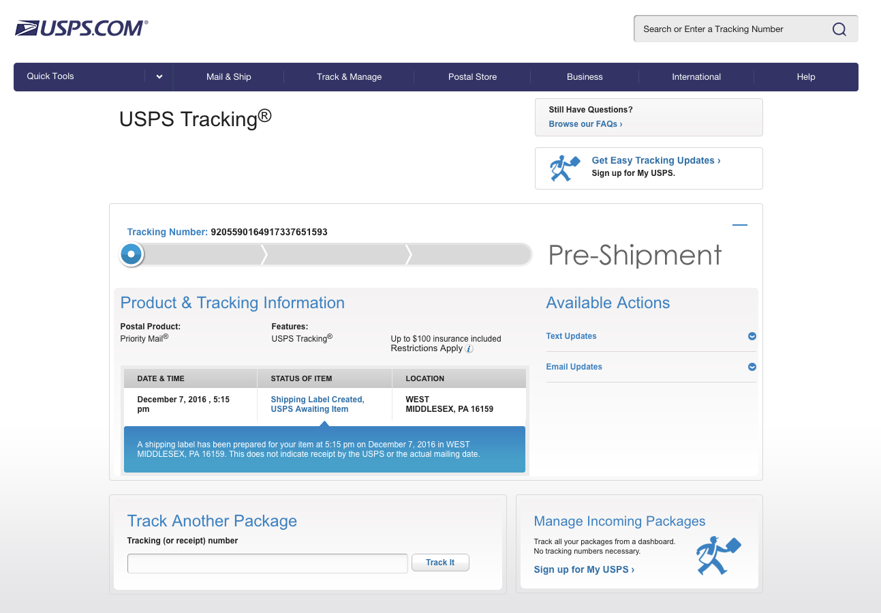Viewport: 881px width, 613px height.
Task: Click the date December 7, 2016 cell
Action: [x=183, y=404]
